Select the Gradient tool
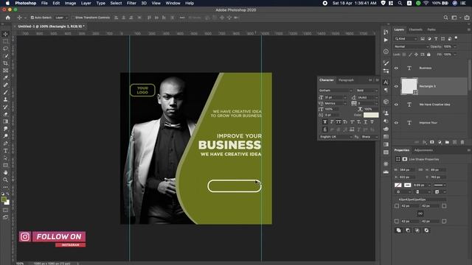472x265 pixels. (5, 121)
